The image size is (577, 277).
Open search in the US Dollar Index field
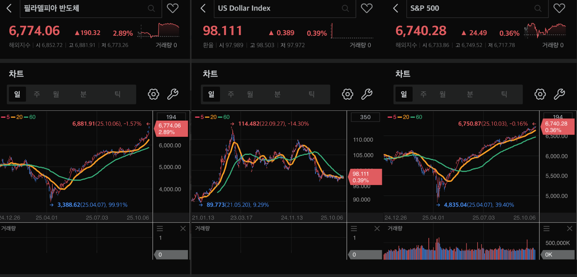345,8
